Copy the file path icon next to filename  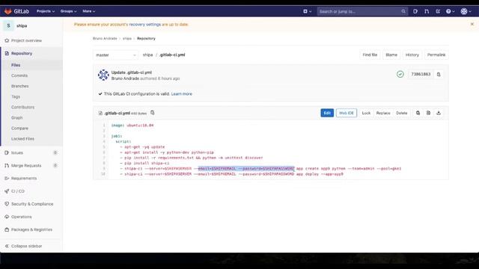point(153,113)
